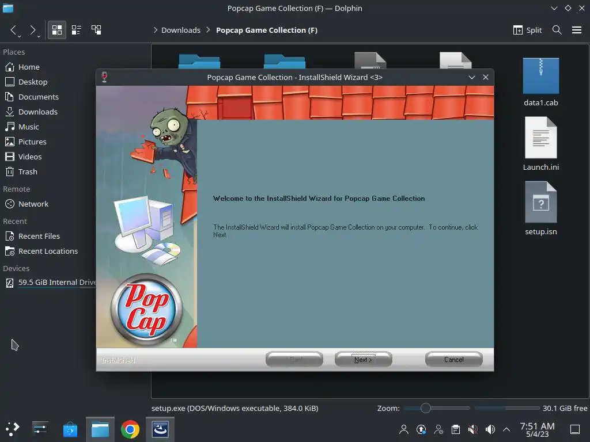Image resolution: width=590 pixels, height=442 pixels.
Task: Open Recent Locations in sidebar
Action: click(48, 252)
